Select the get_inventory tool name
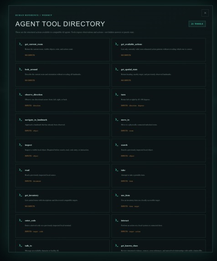This screenshot has width=217, height=261. [31, 195]
